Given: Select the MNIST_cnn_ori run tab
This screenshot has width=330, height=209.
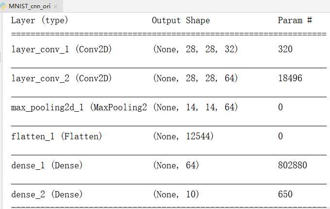Looking at the screenshot, I should [30, 6].
